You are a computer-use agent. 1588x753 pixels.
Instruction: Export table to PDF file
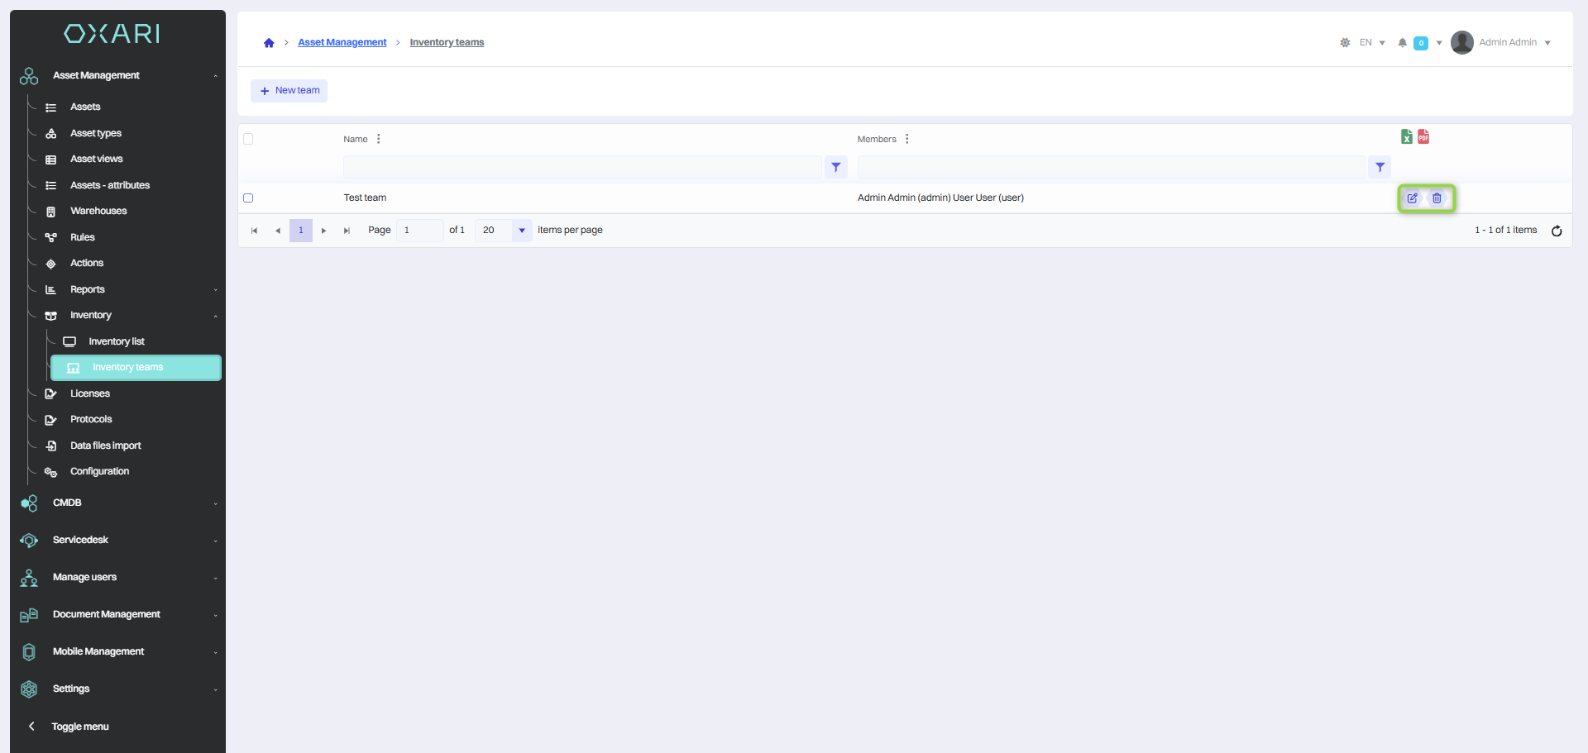(x=1423, y=137)
